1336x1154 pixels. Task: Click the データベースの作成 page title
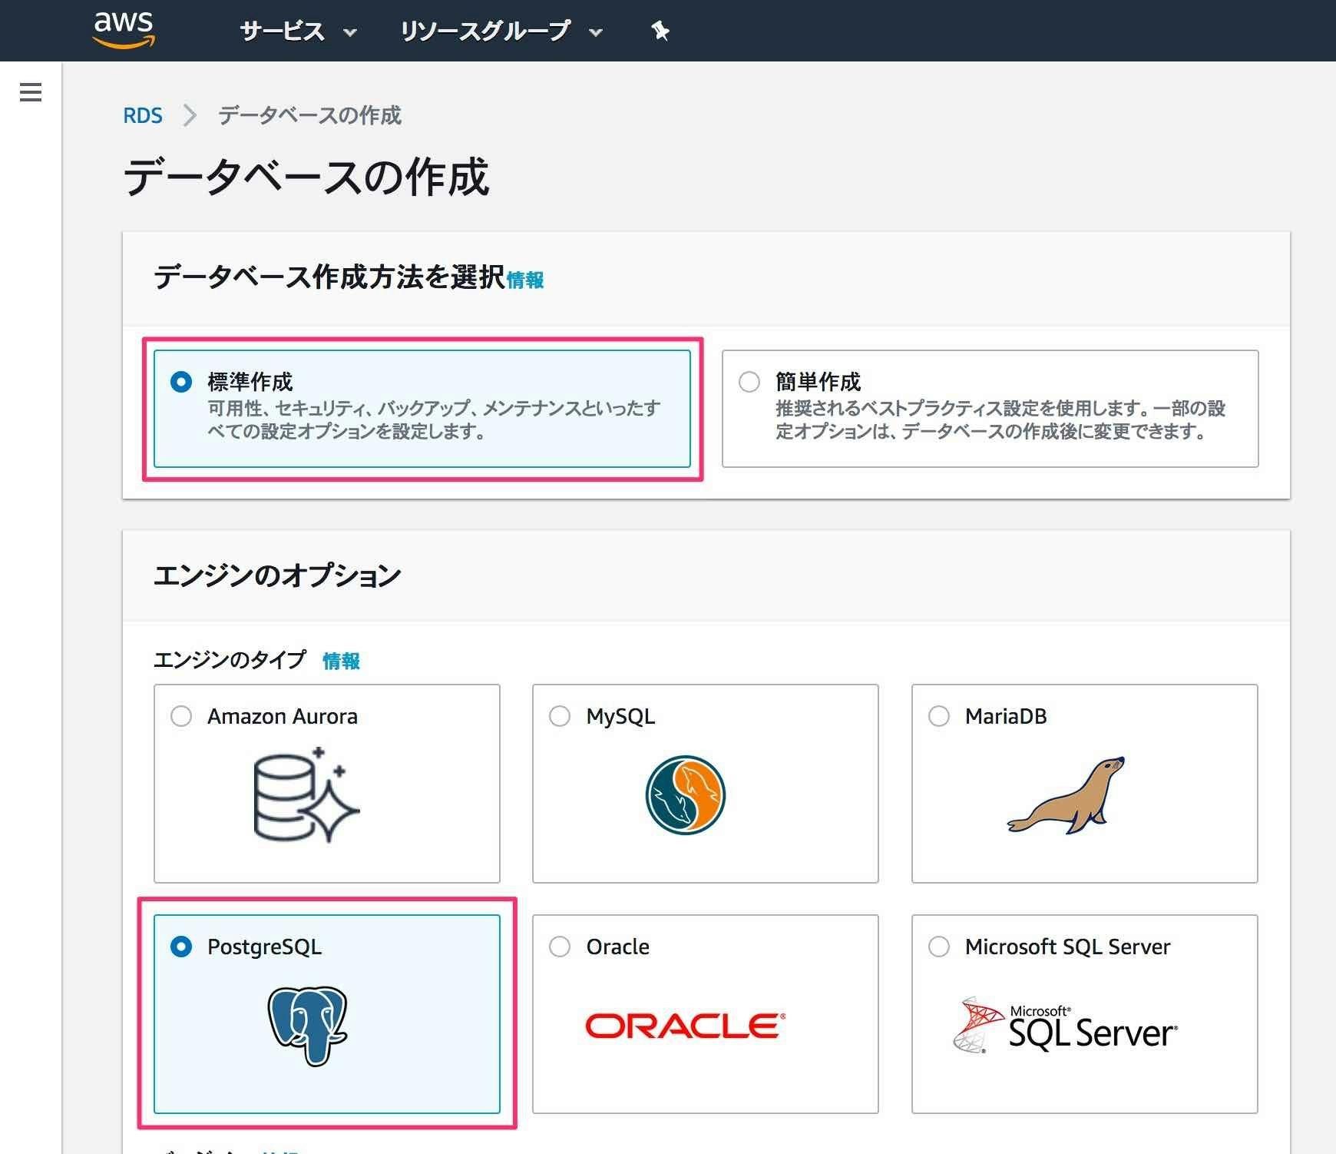coord(306,177)
